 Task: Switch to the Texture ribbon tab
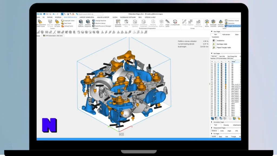coord(50,17)
